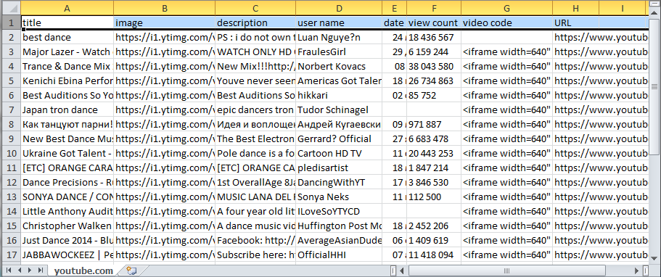Image resolution: width=661 pixels, height=277 pixels.
Task: Select the 'OfficialHHI' user cell
Action: 339,255
